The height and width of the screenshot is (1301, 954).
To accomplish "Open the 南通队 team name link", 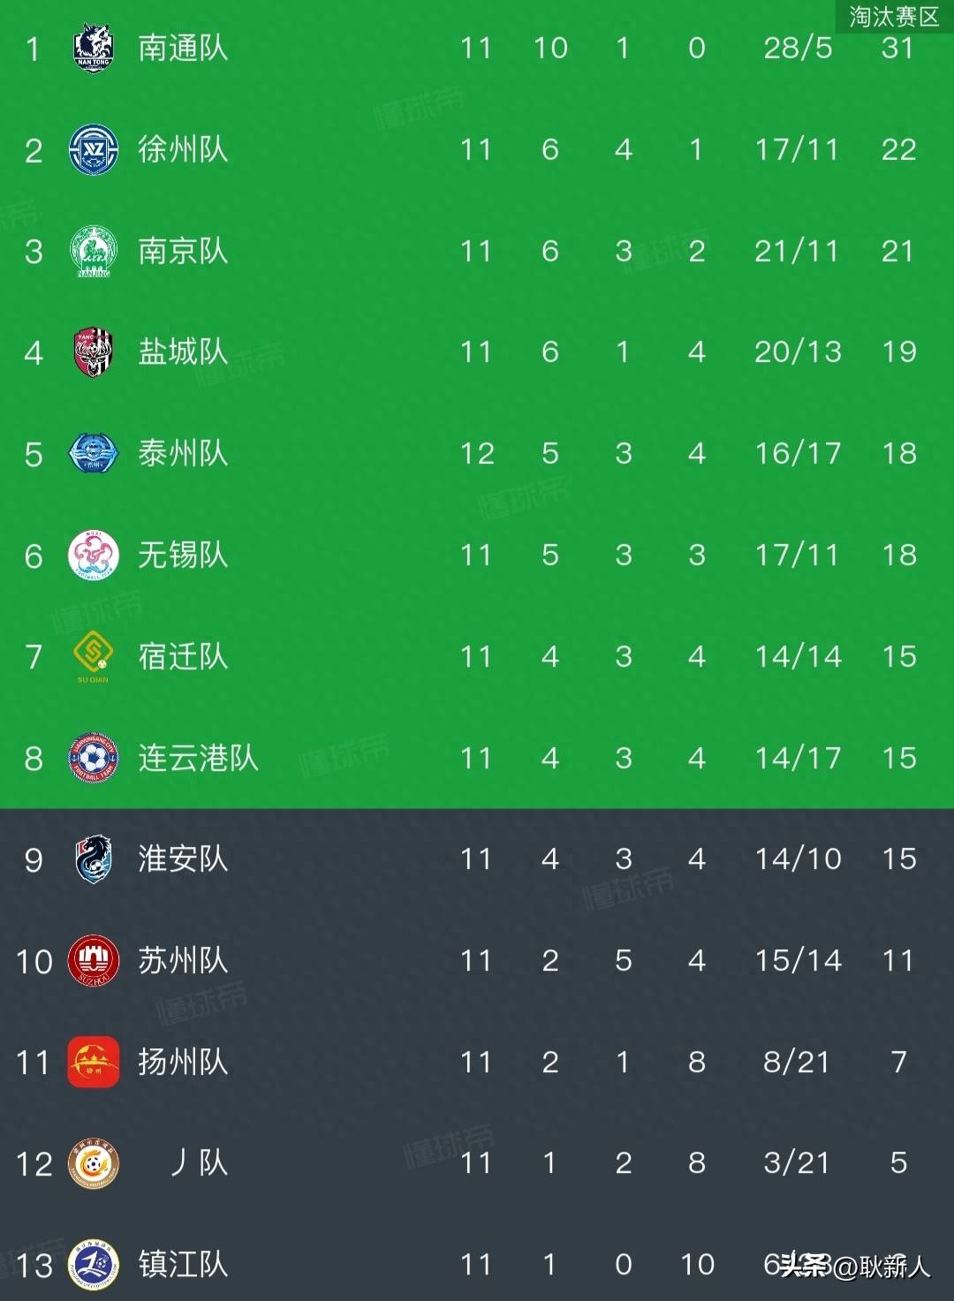I will click(x=183, y=48).
